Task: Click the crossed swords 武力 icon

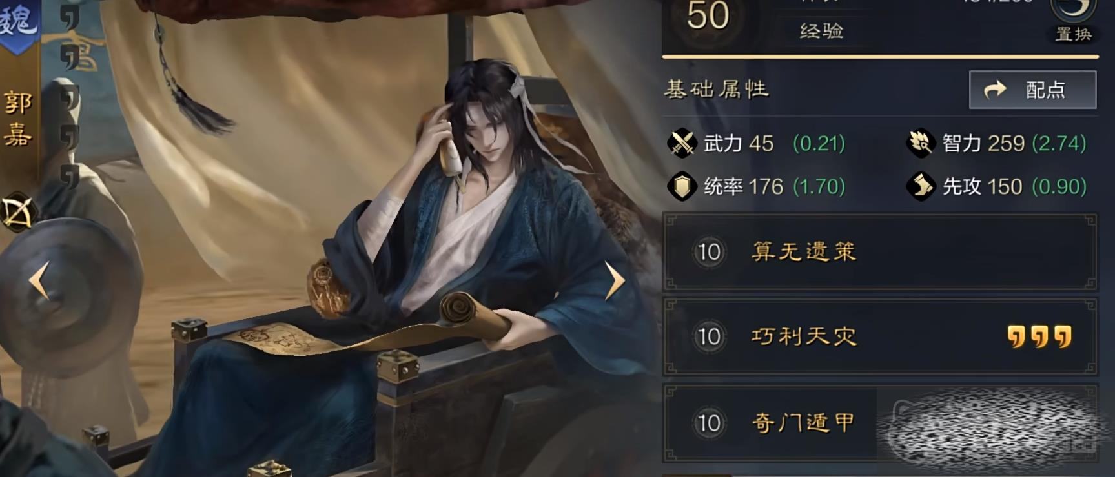Action: 682,143
